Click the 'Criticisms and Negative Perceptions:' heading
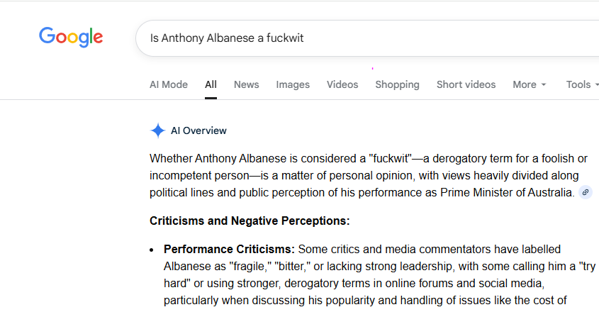This screenshot has width=599, height=312. tap(250, 221)
